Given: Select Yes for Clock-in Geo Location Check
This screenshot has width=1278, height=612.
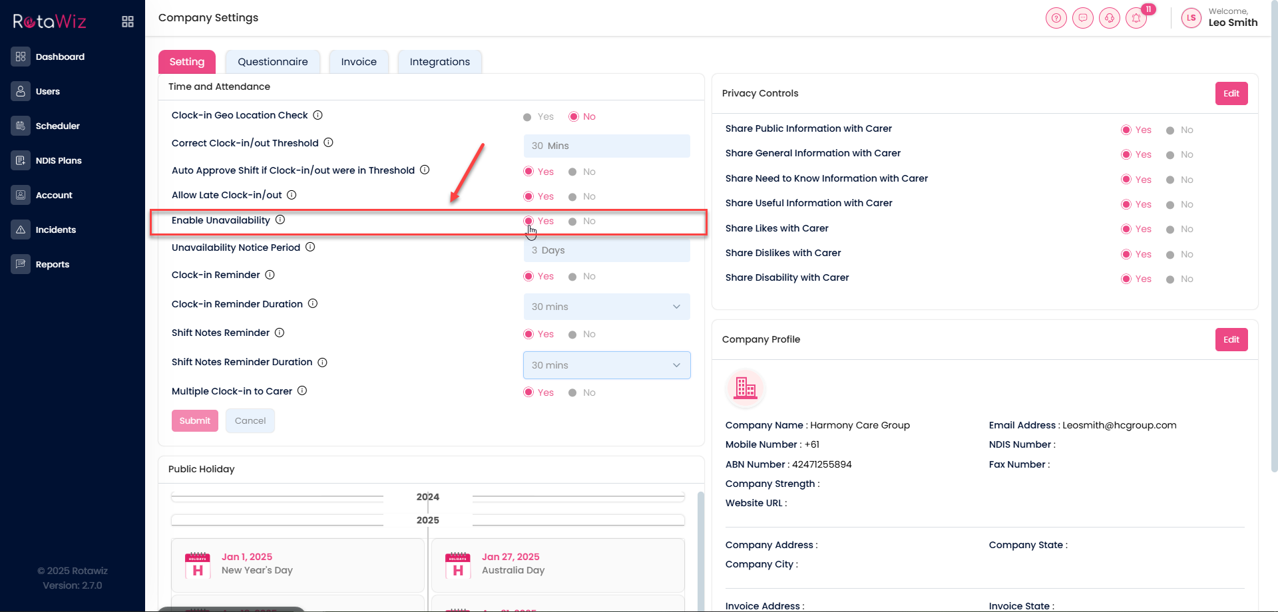Looking at the screenshot, I should (x=527, y=117).
